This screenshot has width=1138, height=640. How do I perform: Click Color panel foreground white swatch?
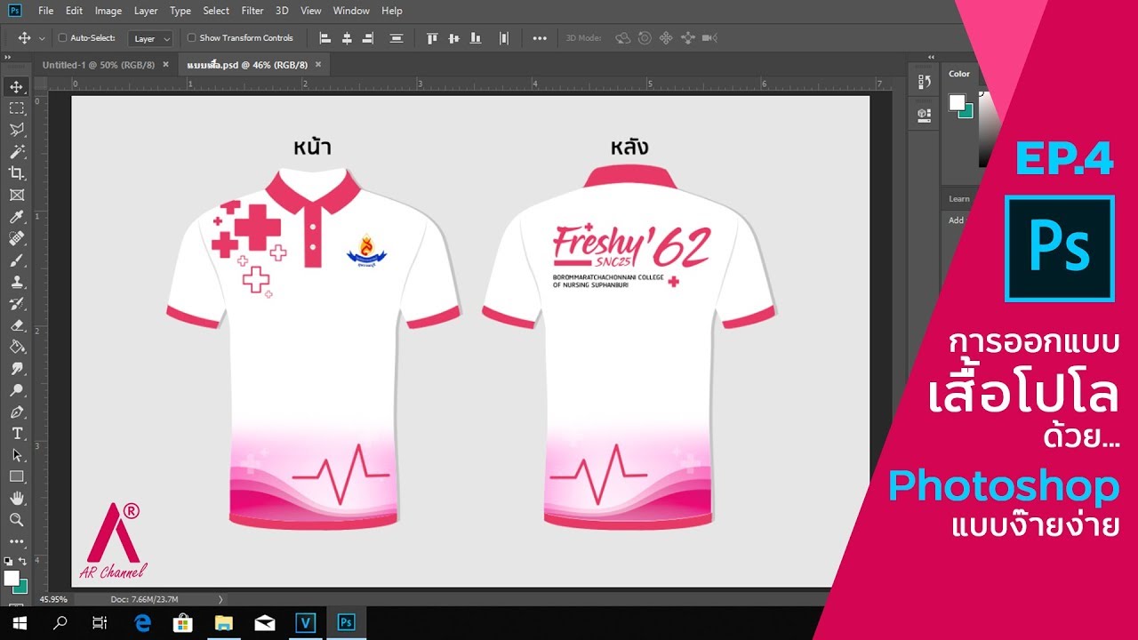(x=957, y=102)
